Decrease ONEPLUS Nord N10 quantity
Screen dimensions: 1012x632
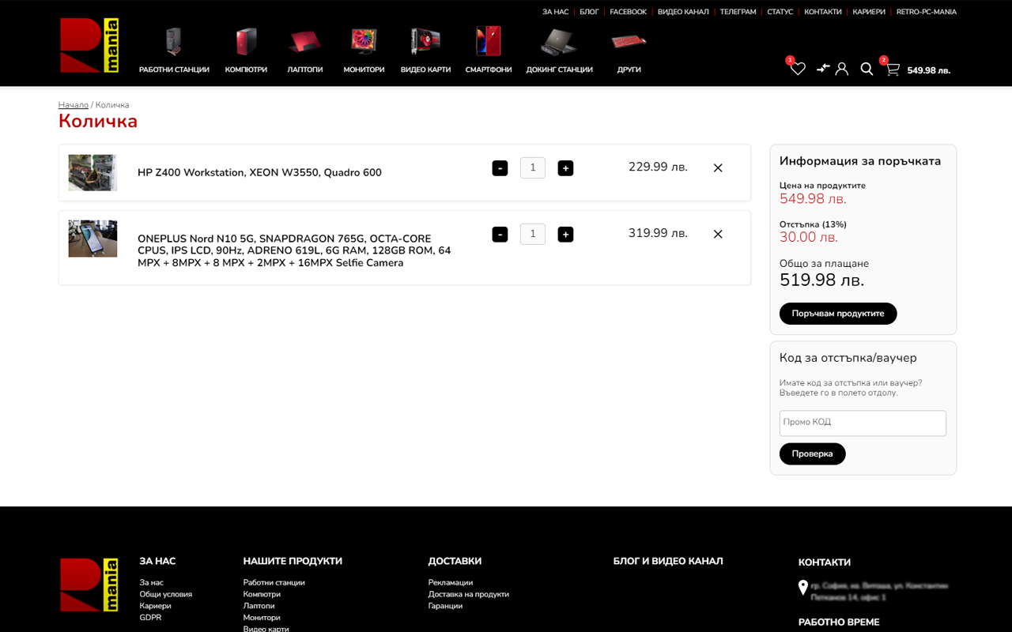tap(500, 235)
